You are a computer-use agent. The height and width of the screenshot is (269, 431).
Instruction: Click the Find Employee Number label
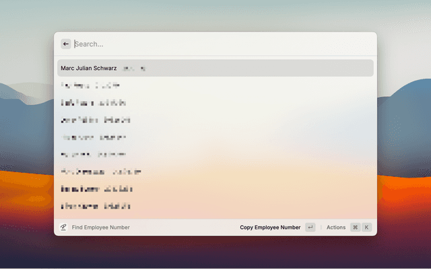point(100,227)
